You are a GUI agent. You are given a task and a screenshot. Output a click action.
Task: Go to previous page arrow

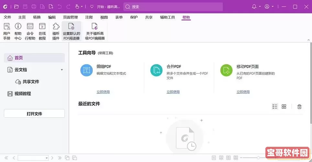(x=14, y=158)
